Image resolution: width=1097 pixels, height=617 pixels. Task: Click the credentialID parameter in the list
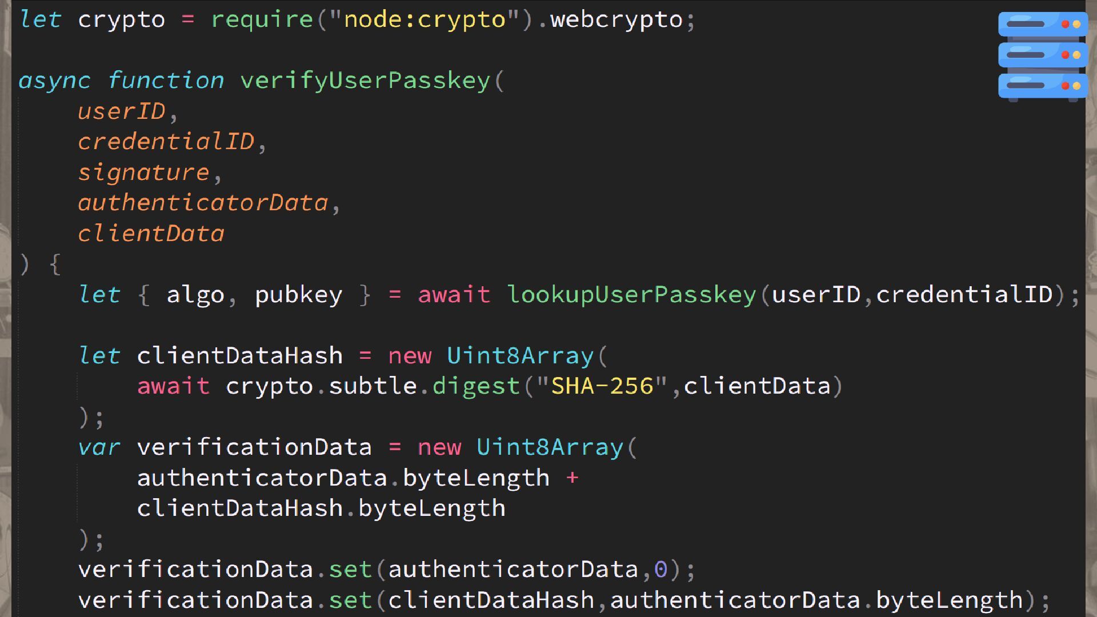click(166, 142)
